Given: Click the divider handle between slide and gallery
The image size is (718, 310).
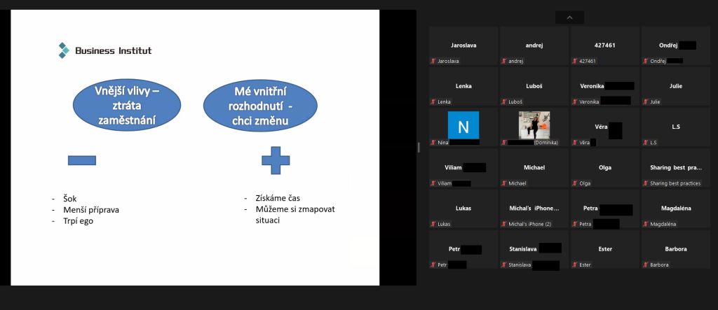Looking at the screenshot, I should [x=419, y=147].
